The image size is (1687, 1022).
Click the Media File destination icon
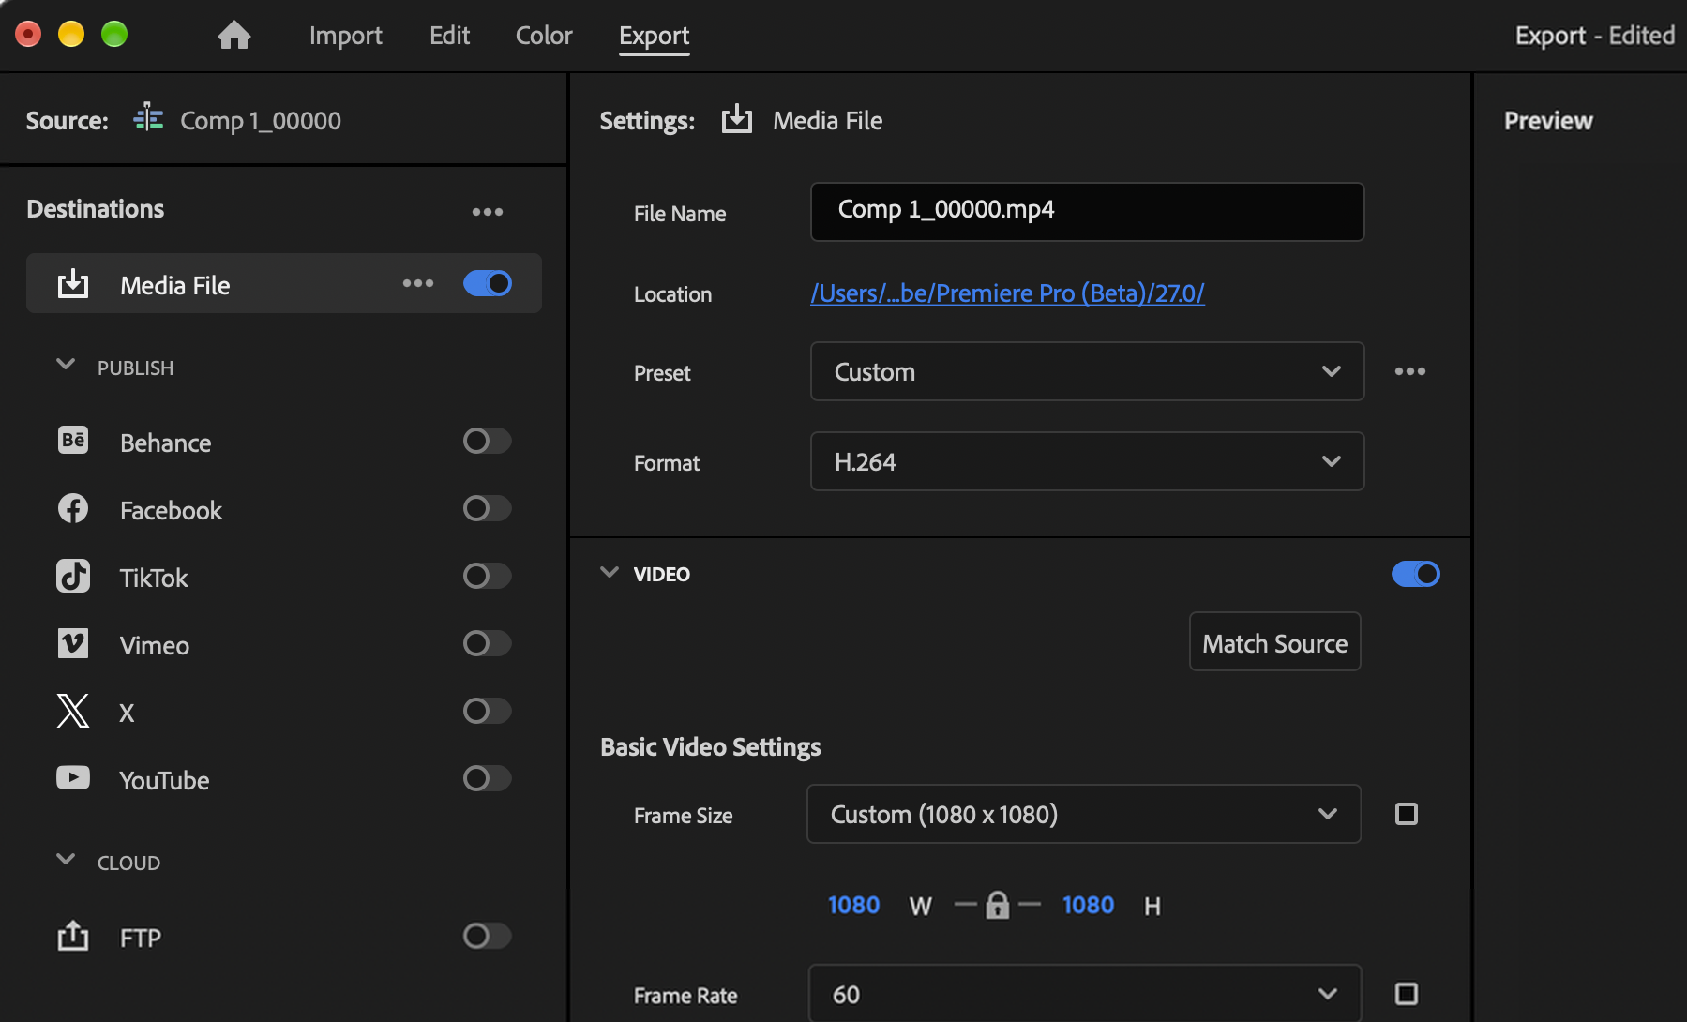(x=73, y=283)
